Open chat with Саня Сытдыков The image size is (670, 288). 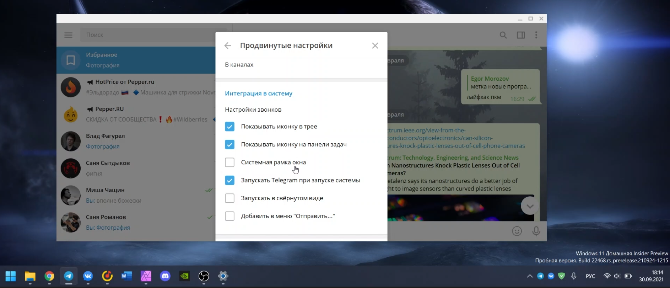coord(136,168)
